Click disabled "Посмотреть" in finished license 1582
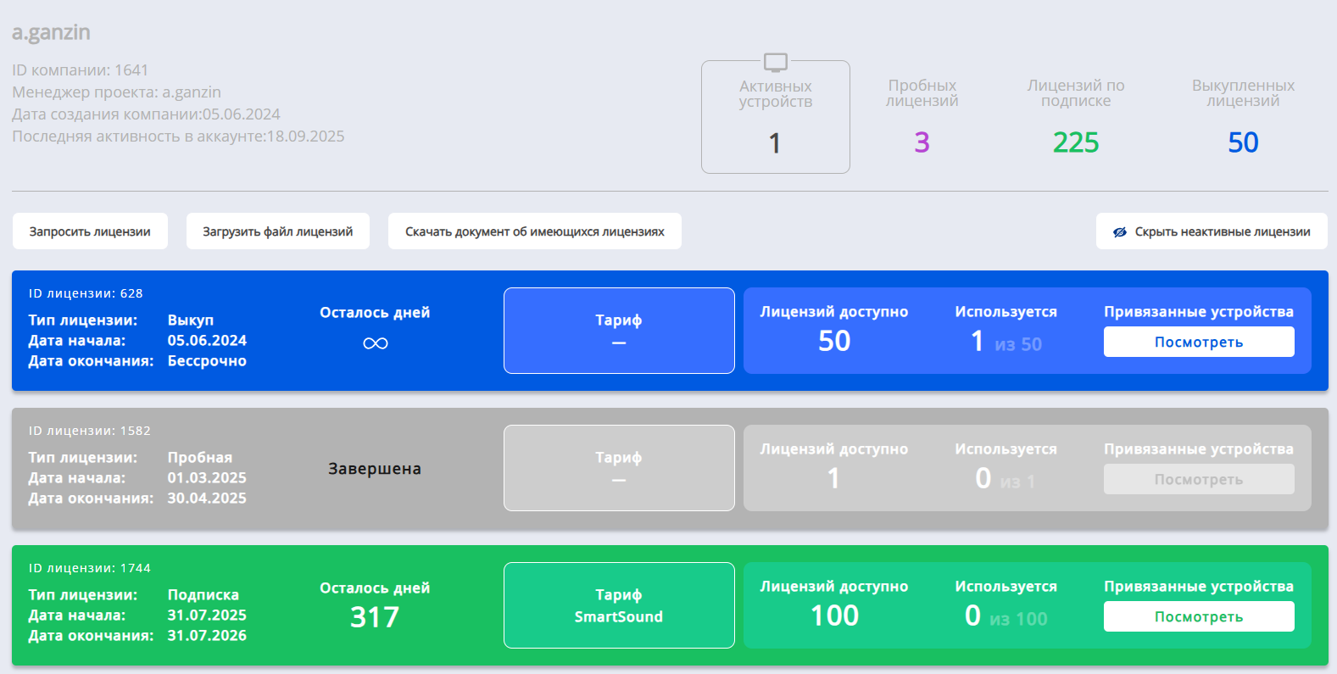The height and width of the screenshot is (674, 1337). point(1198,479)
